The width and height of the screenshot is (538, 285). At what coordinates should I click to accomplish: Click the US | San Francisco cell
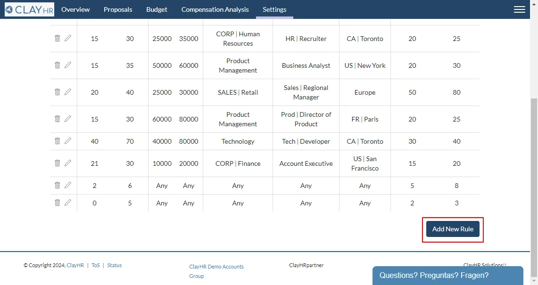tap(365, 163)
